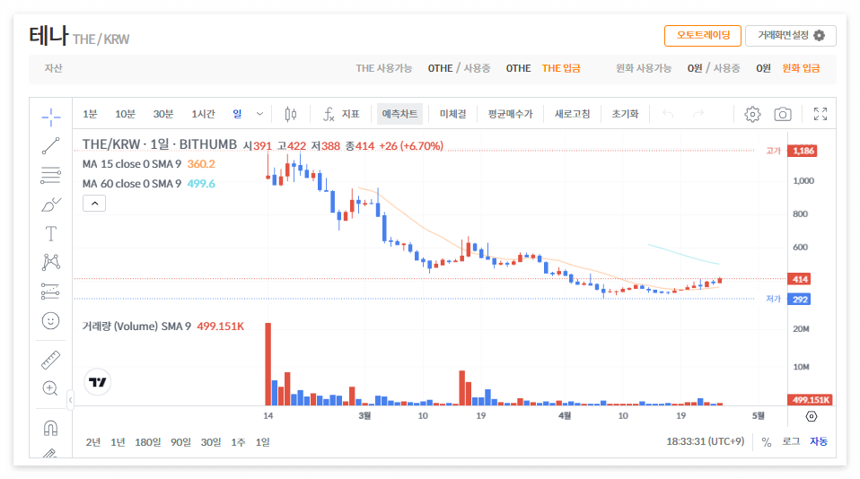Image resolution: width=860 pixels, height=479 pixels.
Task: Open chart settings gear
Action: click(752, 114)
